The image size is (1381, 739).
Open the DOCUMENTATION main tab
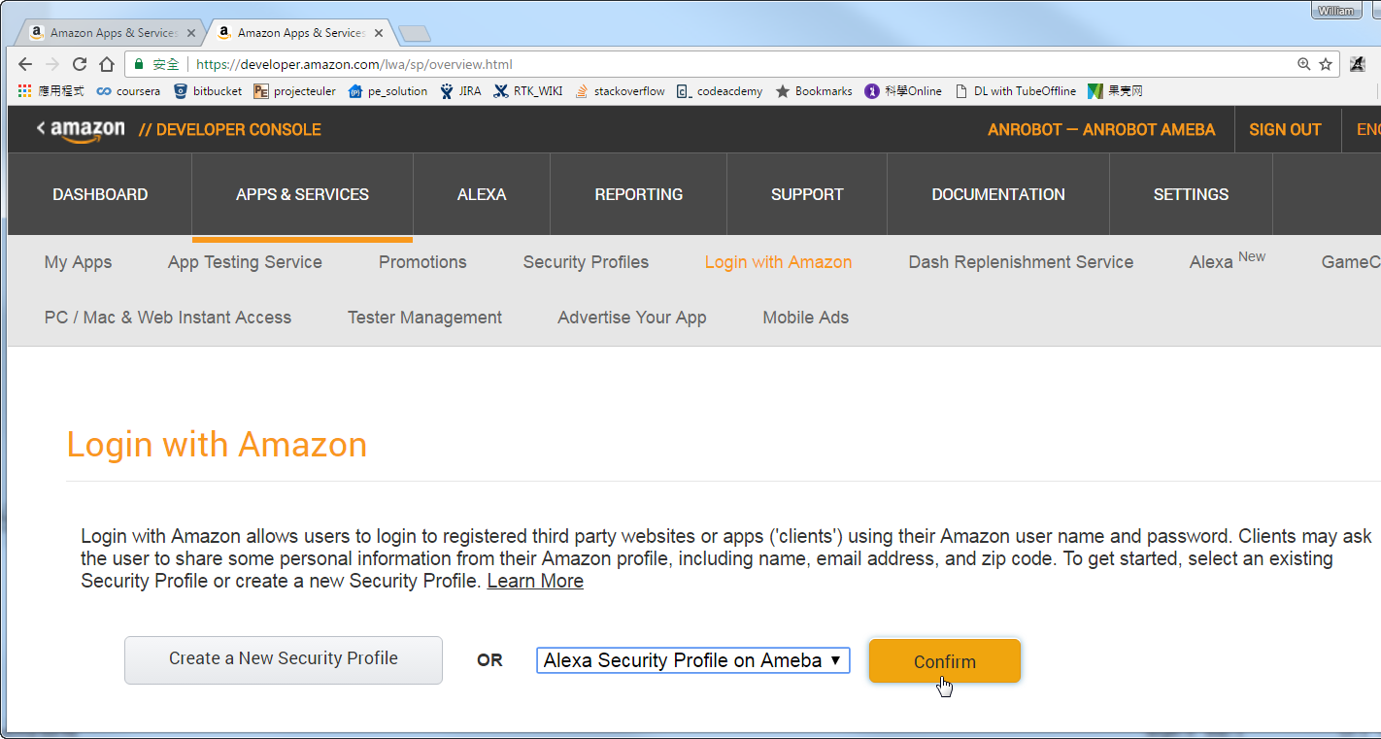(x=998, y=194)
